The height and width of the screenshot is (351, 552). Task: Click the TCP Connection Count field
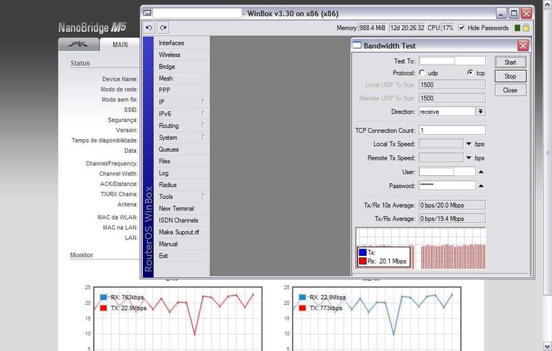pos(452,130)
